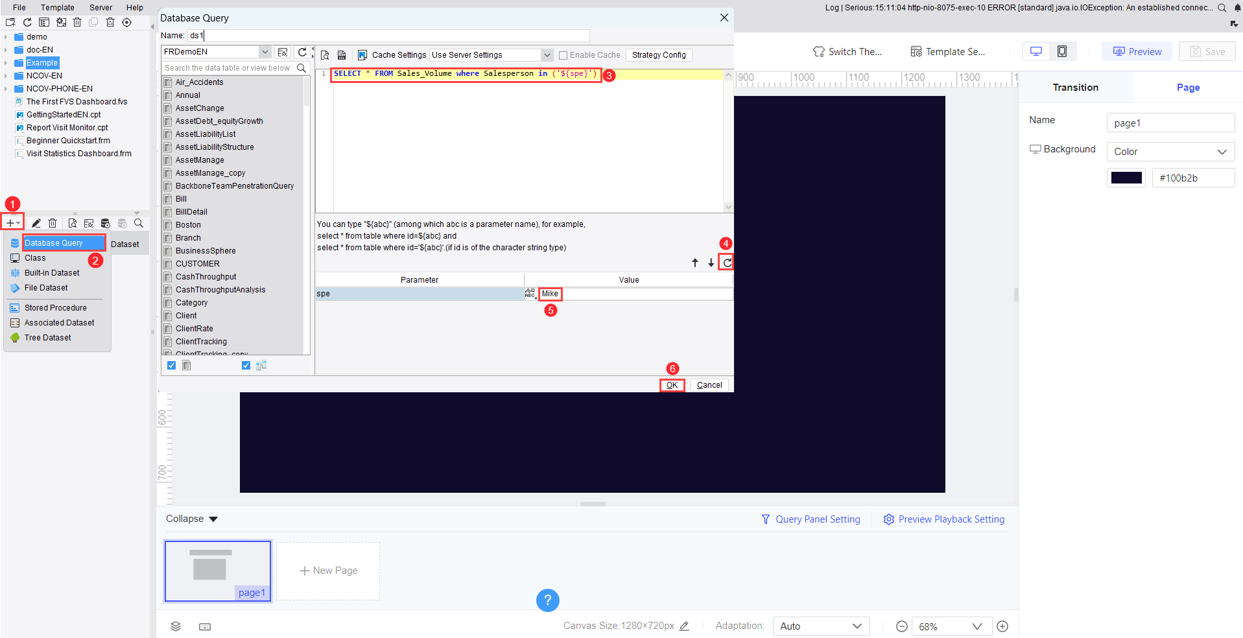Click OK in Database Query dialog
This screenshot has height=638, width=1243.
click(672, 385)
